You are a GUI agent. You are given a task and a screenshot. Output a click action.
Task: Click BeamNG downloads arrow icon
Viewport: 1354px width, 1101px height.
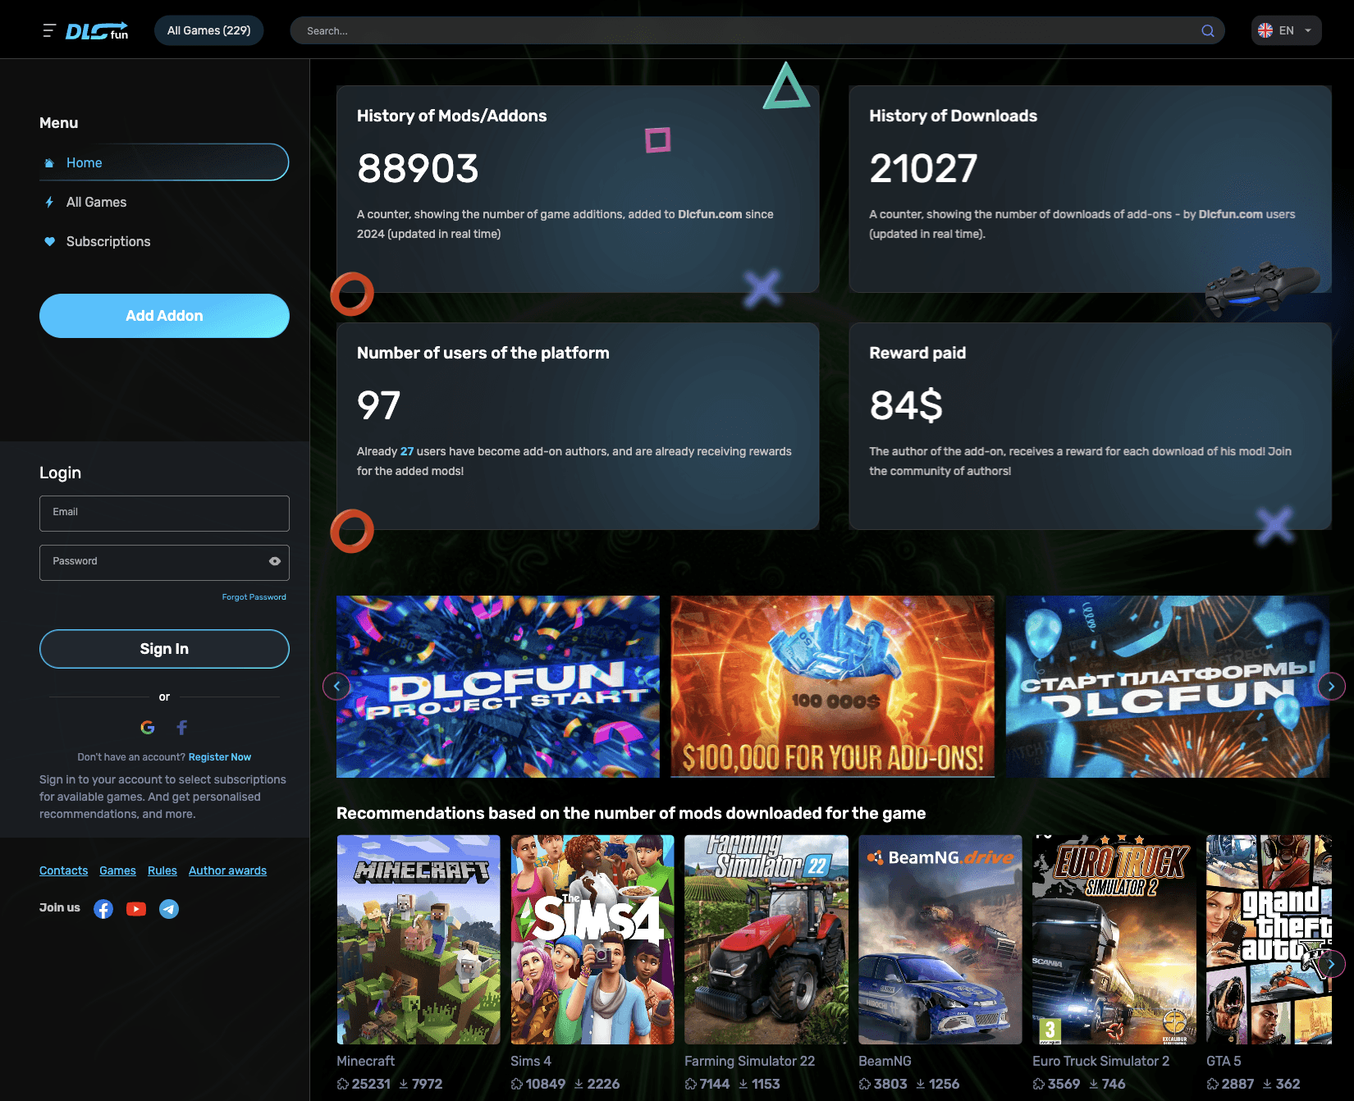click(921, 1084)
